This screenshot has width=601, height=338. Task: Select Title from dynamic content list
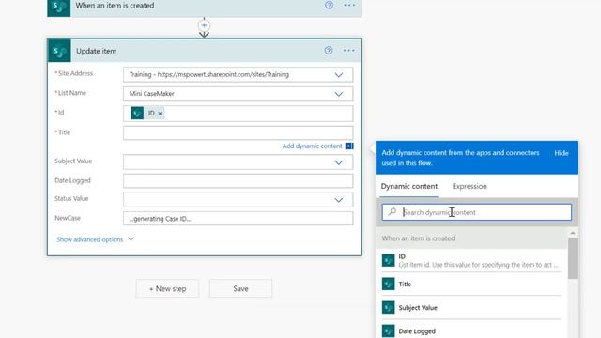[471, 284]
